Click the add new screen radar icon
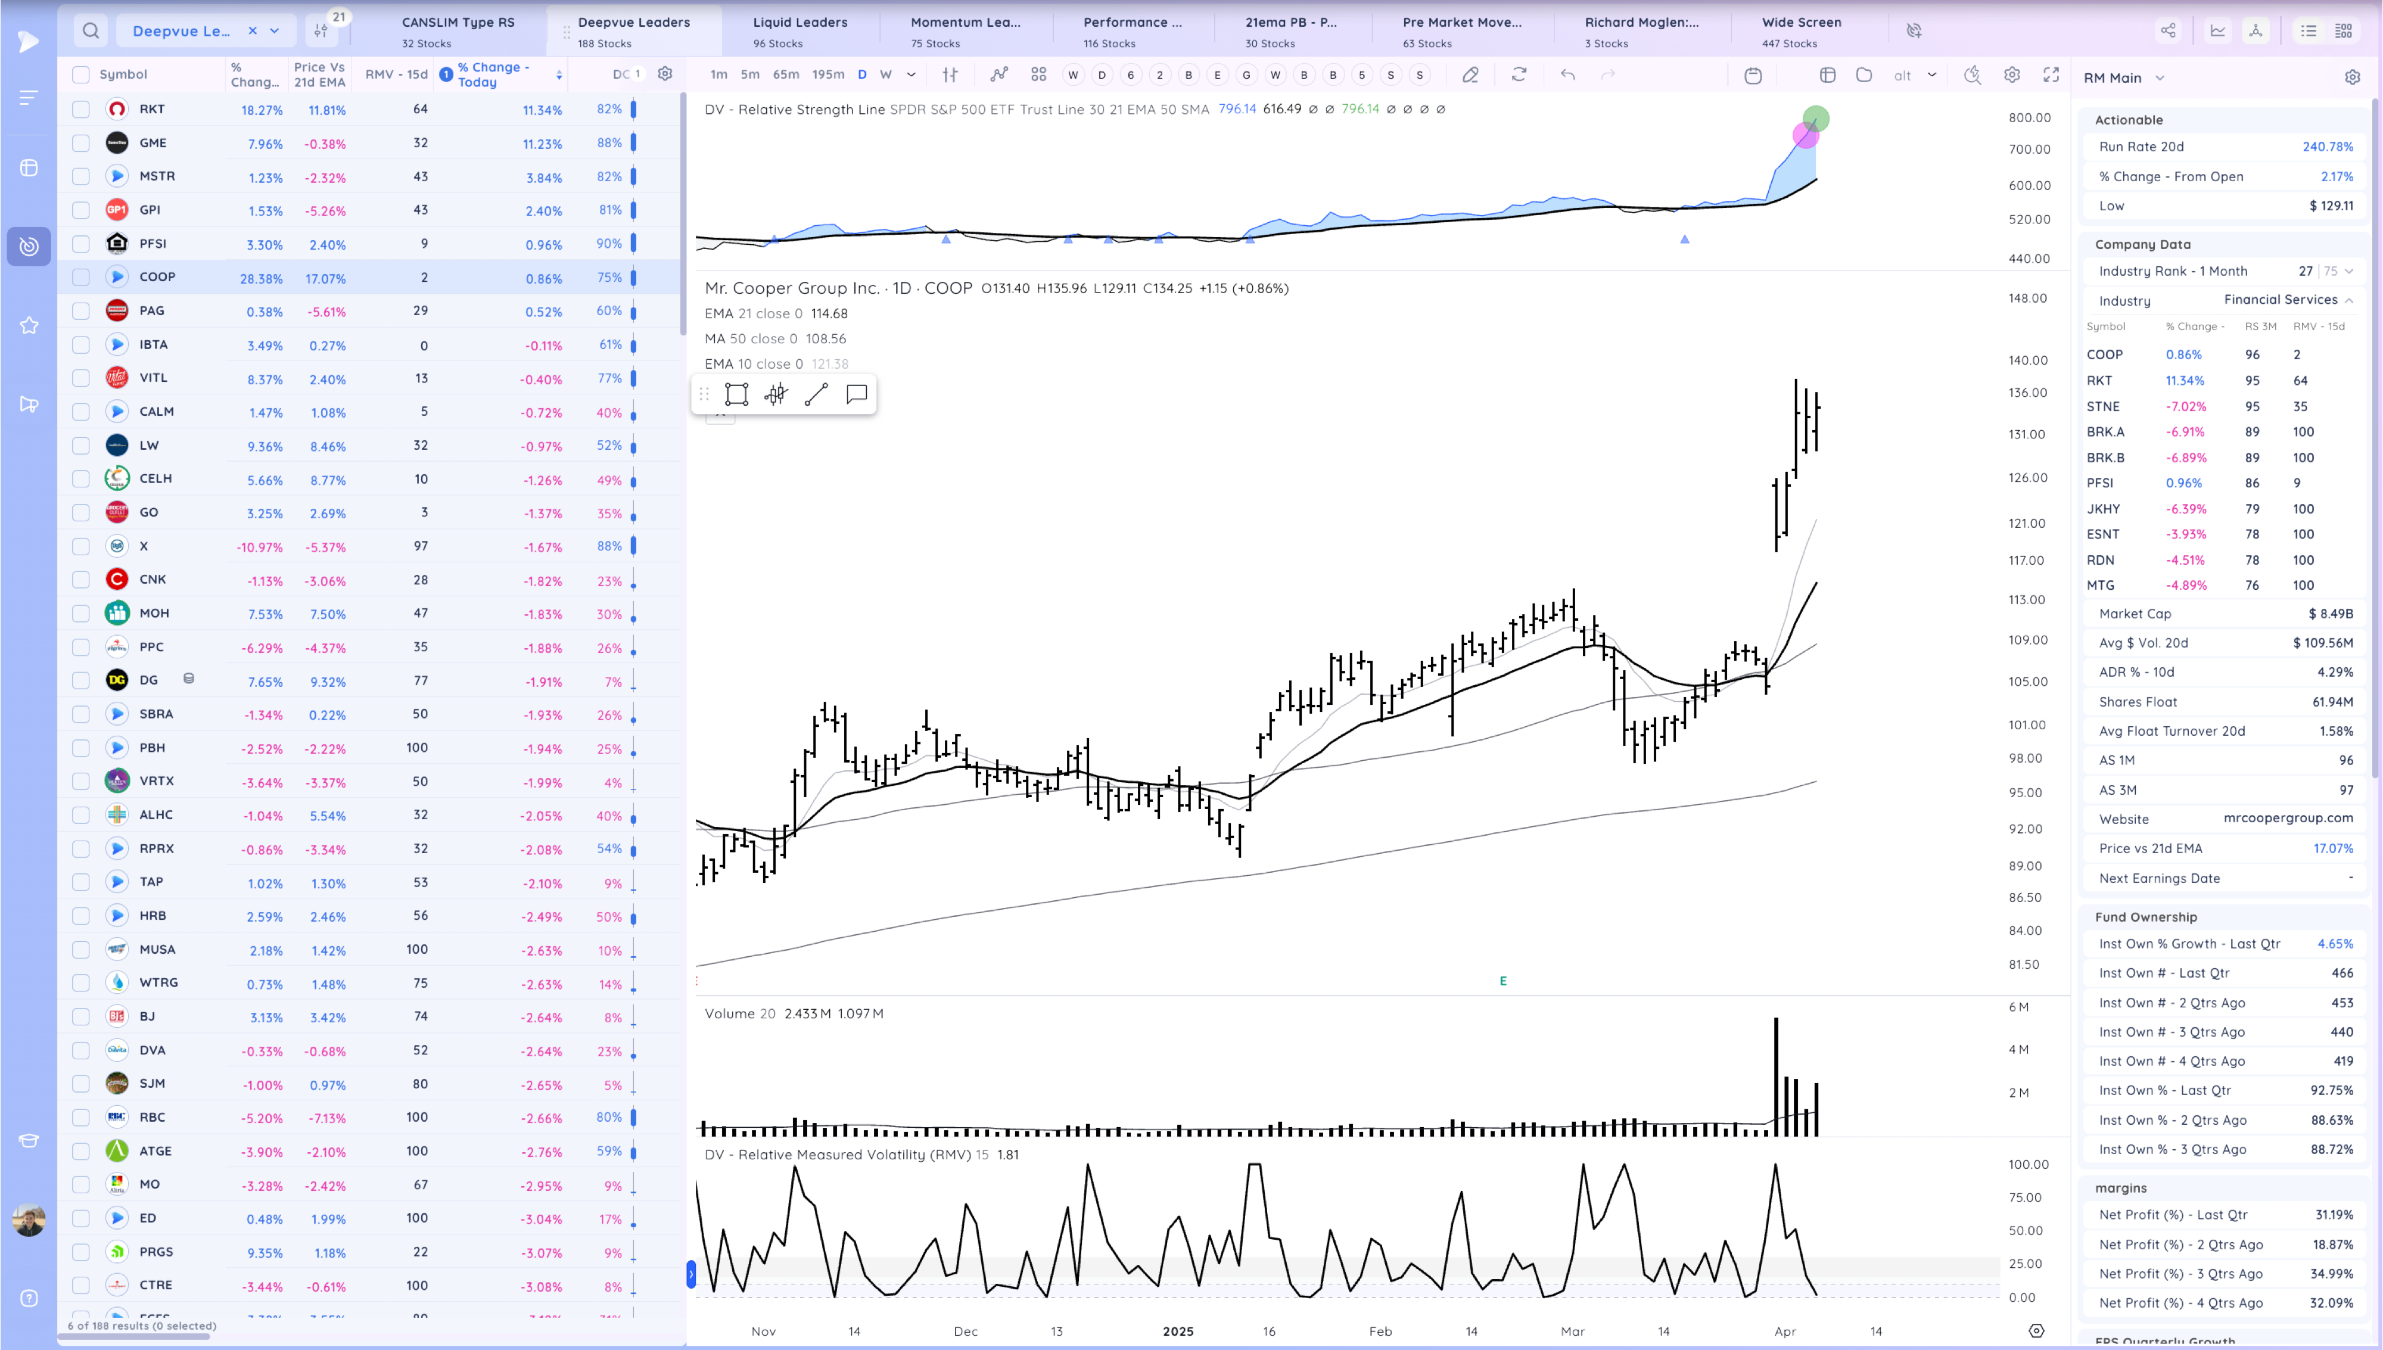This screenshot has height=1350, width=2383. pos(1914,30)
